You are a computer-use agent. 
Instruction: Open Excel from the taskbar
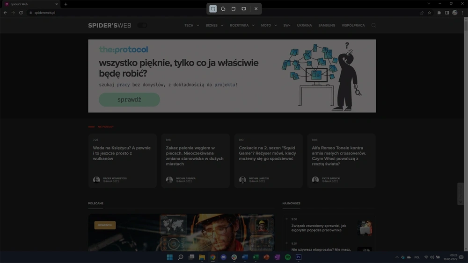click(256, 257)
